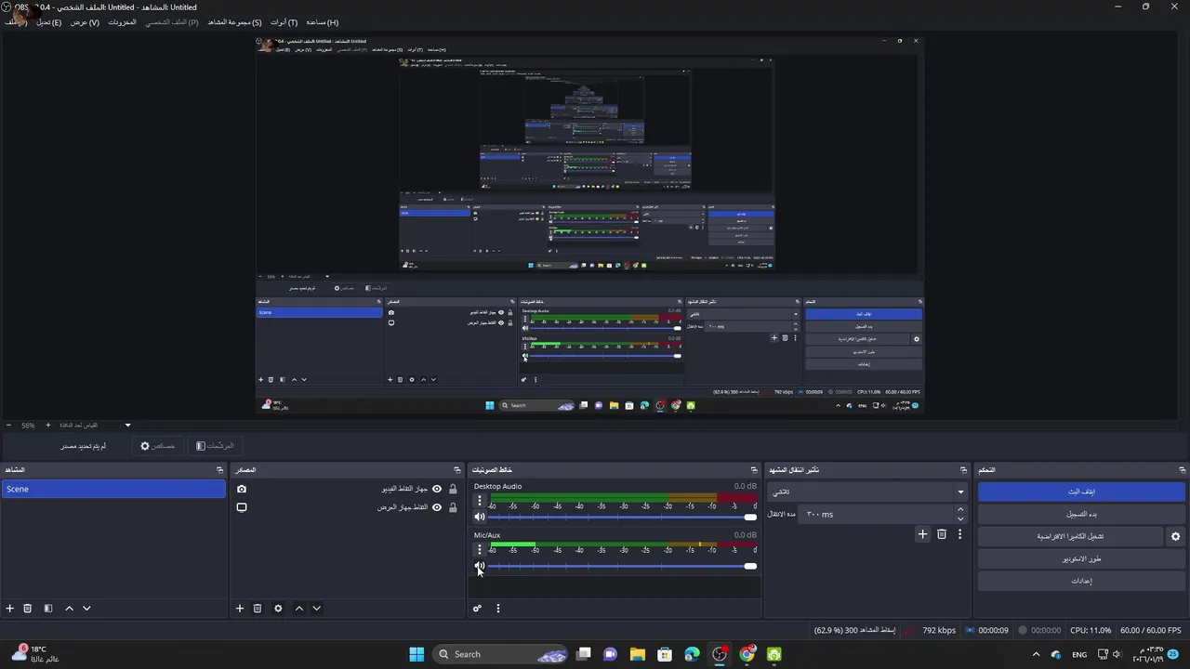Open the View (عرض) menu
Screen dimensions: 1190x669
pos(85,22)
